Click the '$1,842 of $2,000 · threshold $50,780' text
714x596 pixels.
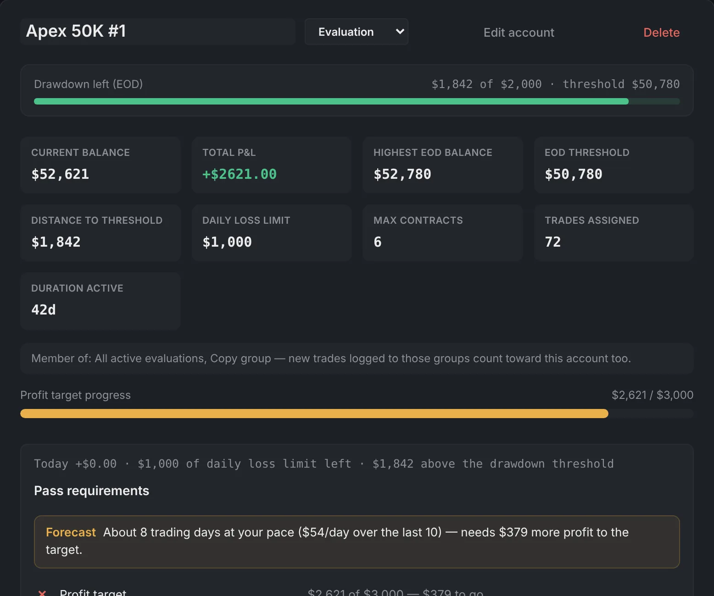(x=556, y=84)
